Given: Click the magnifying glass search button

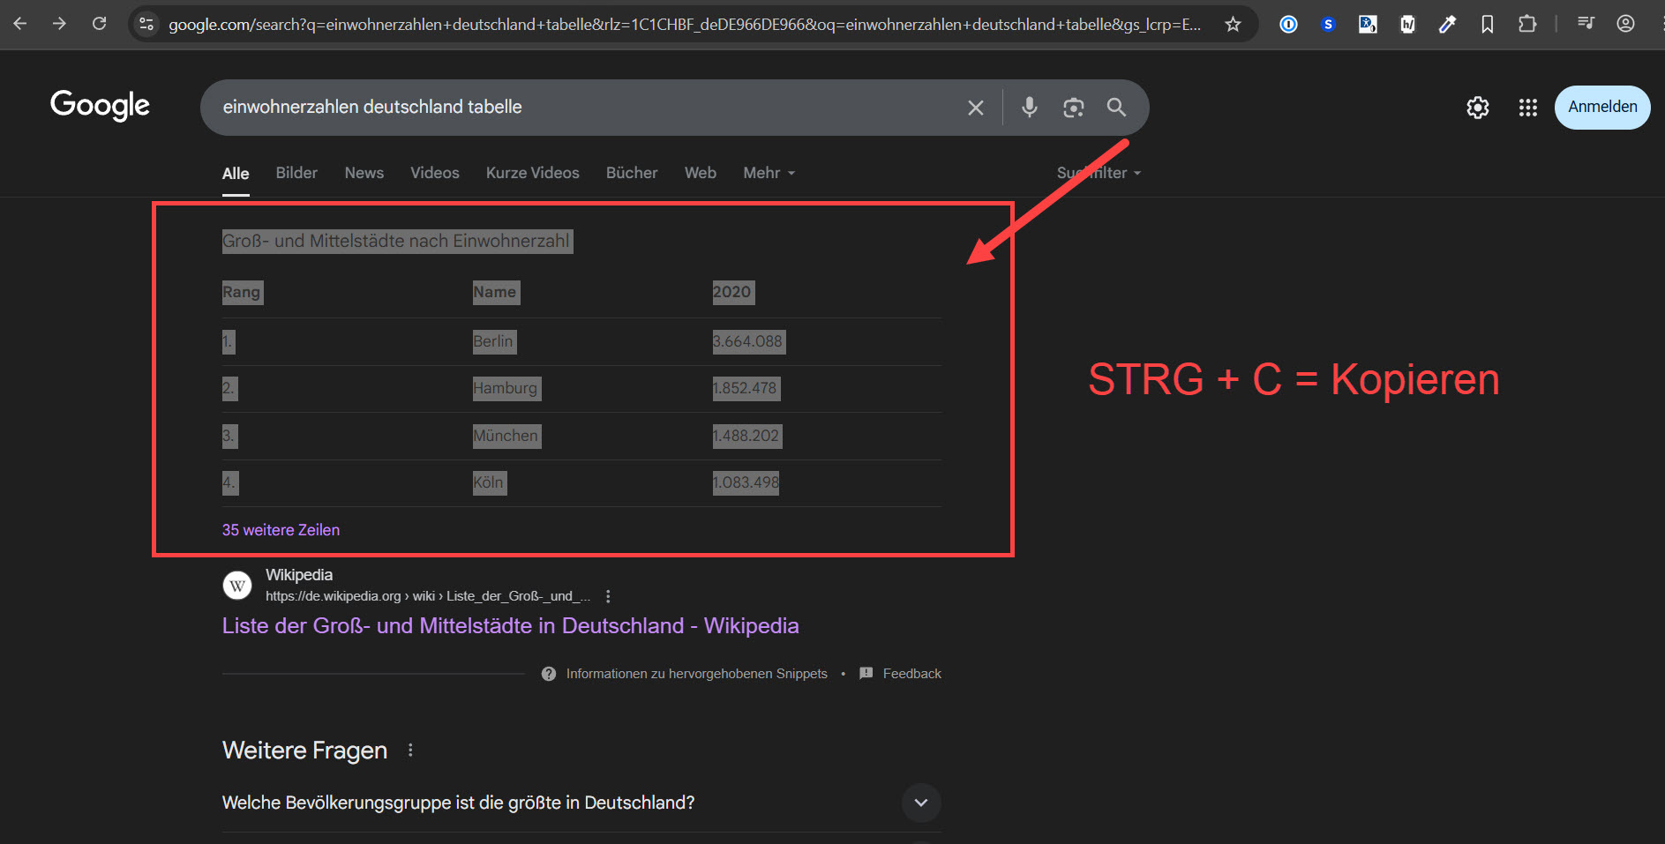Looking at the screenshot, I should [x=1116, y=108].
